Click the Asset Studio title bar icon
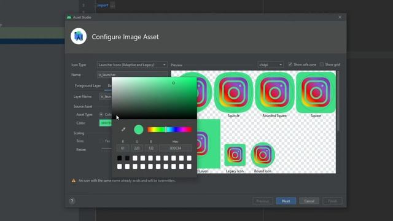 click(x=69, y=17)
